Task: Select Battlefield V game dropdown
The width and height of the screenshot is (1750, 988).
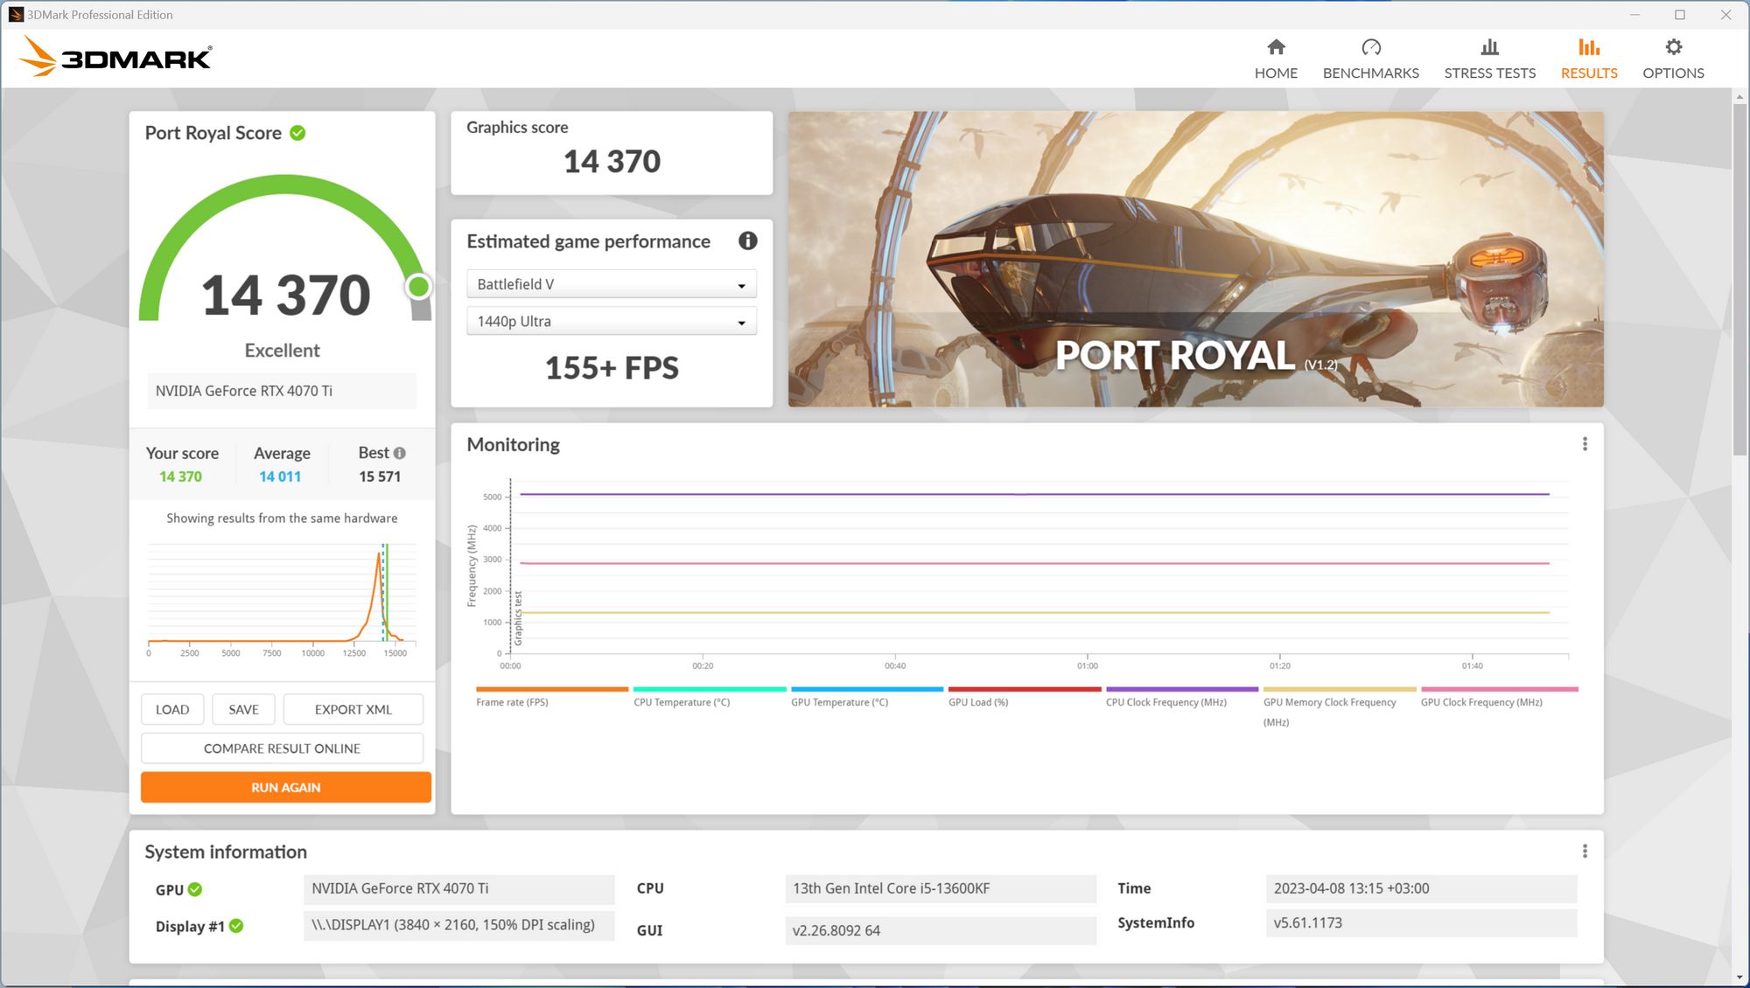Action: point(611,283)
